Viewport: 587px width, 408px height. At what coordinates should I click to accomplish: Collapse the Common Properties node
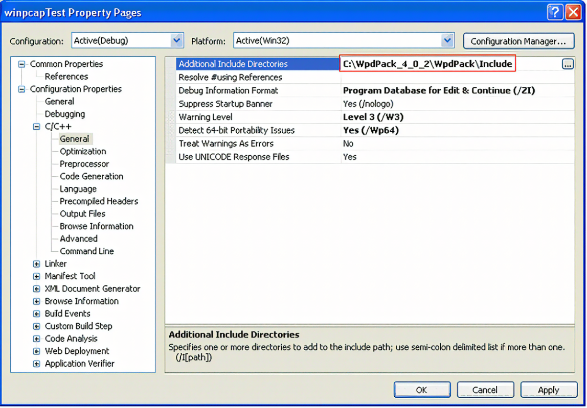(x=21, y=64)
